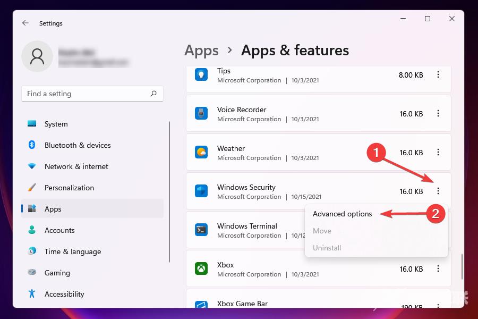Viewport: 478px width, 319px height.
Task: Click the Apps breadcrumb link
Action: [x=201, y=51]
